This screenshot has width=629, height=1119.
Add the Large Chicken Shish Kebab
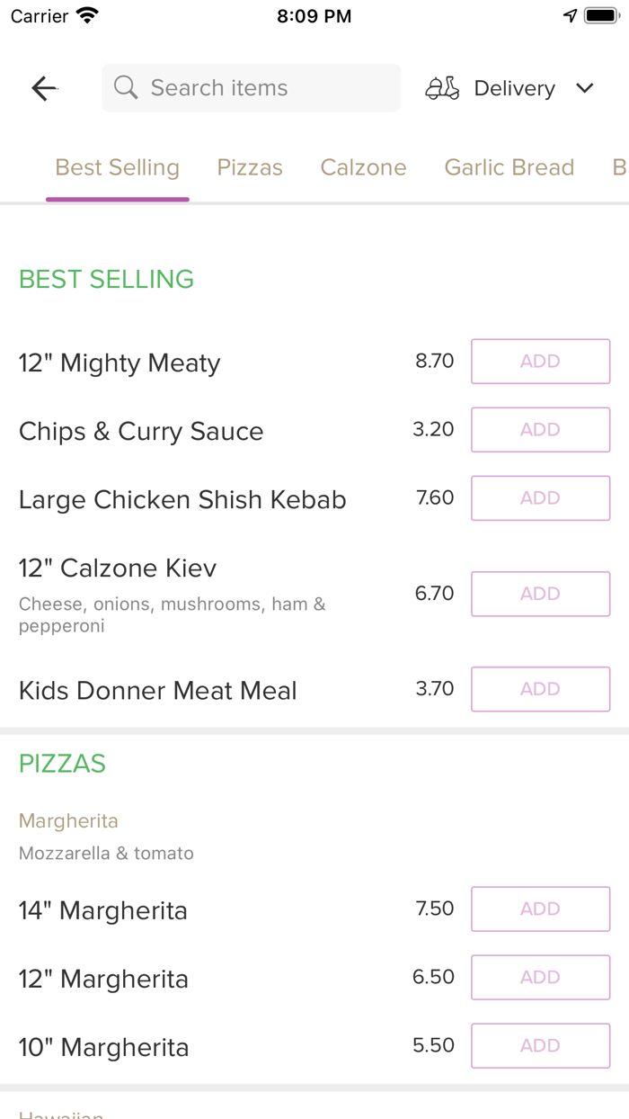[540, 497]
